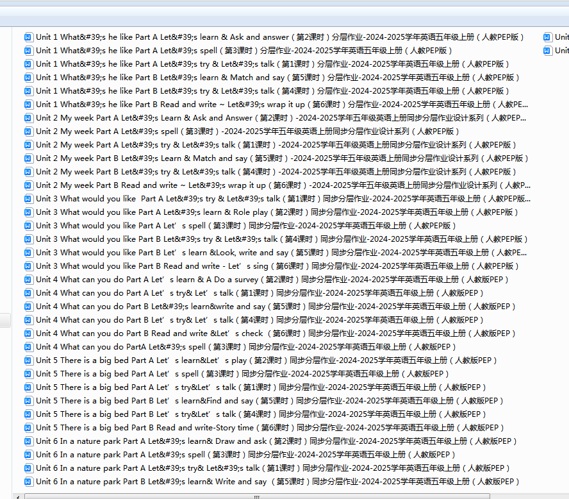Click file name Unit 3 Part B try & talk 第4课时
This screenshot has height=499, width=569.
[281, 239]
